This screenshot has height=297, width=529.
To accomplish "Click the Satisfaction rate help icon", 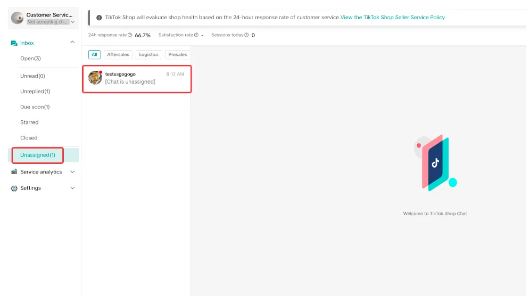I will pos(196,35).
